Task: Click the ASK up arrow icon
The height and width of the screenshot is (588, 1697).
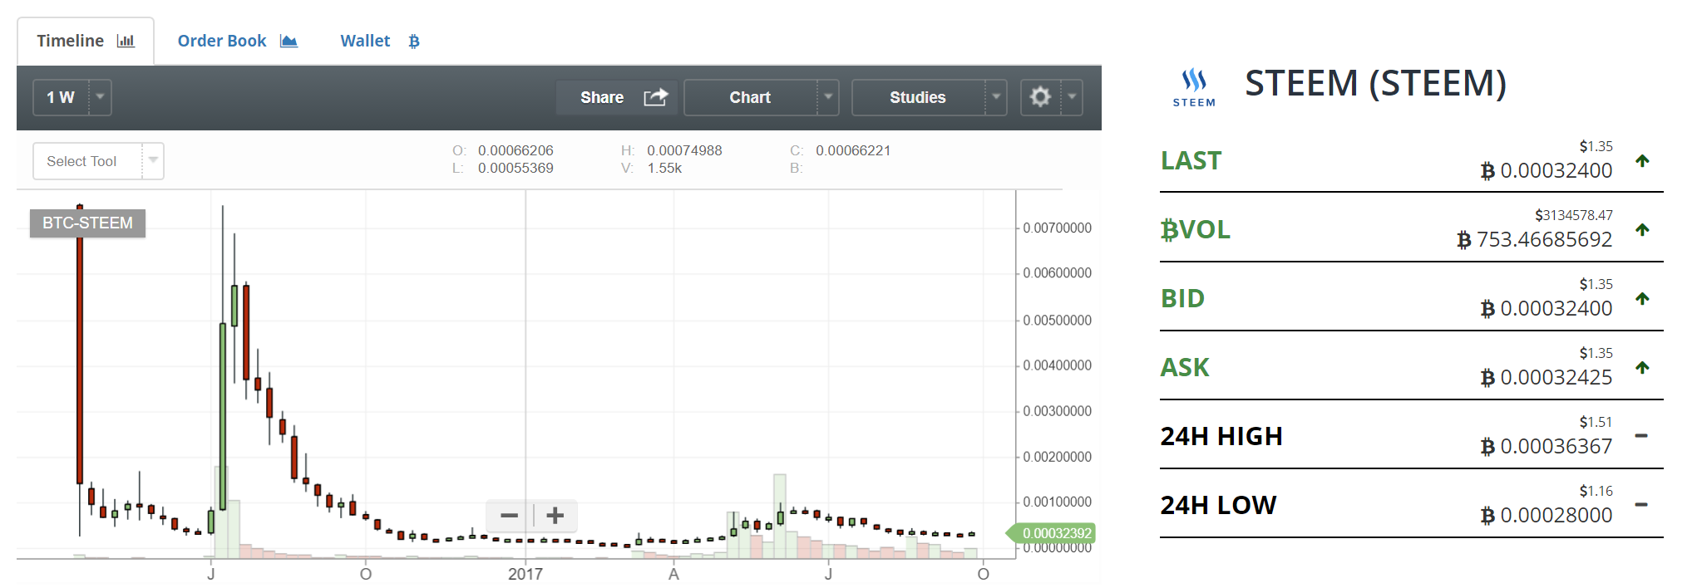Action: coord(1642,368)
